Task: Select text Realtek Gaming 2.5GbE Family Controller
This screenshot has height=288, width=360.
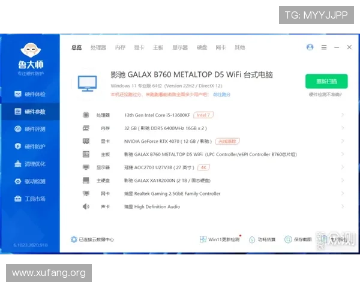Action: [x=177, y=194]
